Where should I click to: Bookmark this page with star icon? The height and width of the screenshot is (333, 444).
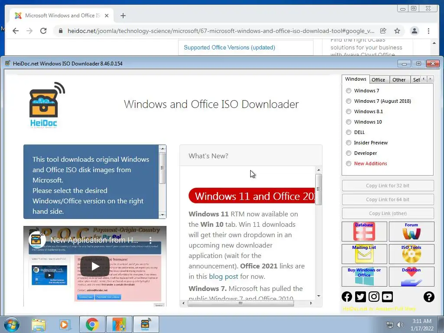click(x=397, y=31)
